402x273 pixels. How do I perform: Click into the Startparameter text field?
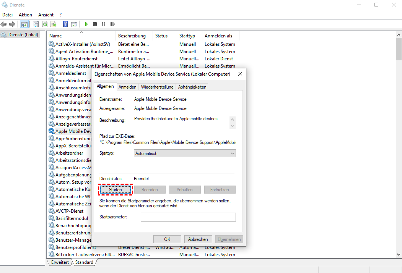point(188,217)
